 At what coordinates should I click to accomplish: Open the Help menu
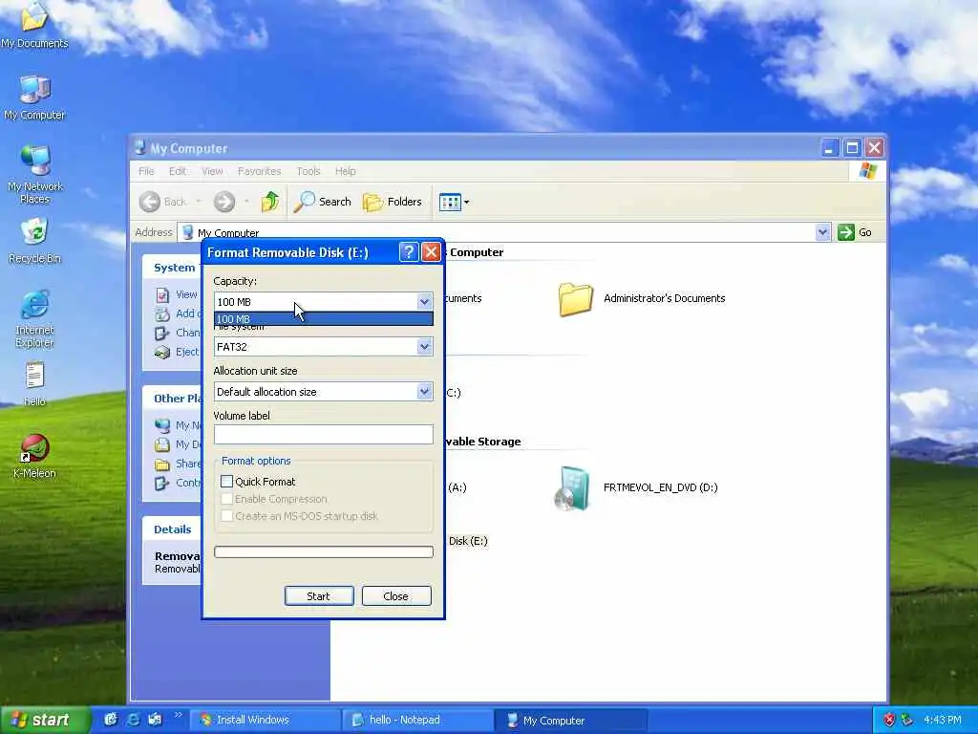click(x=345, y=171)
